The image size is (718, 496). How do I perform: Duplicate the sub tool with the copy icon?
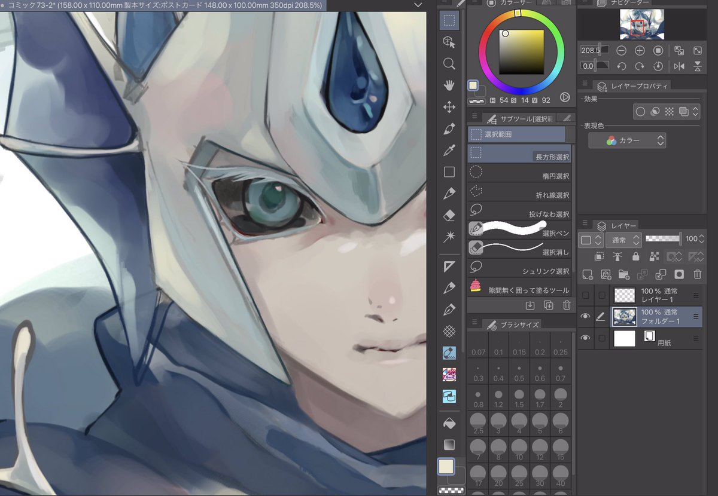point(549,305)
